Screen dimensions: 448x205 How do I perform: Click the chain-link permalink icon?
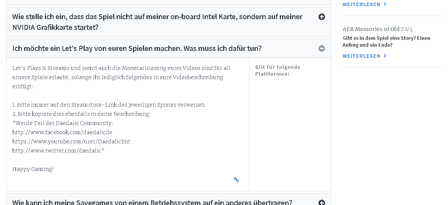click(236, 180)
